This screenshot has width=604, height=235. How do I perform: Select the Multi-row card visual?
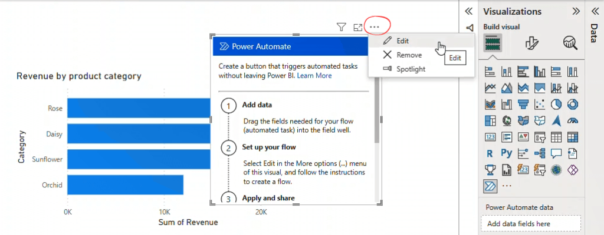pyautogui.click(x=507, y=137)
